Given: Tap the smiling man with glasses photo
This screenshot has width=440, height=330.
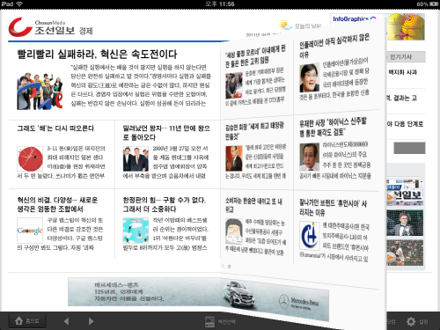Looking at the screenshot, I should tap(310, 77).
